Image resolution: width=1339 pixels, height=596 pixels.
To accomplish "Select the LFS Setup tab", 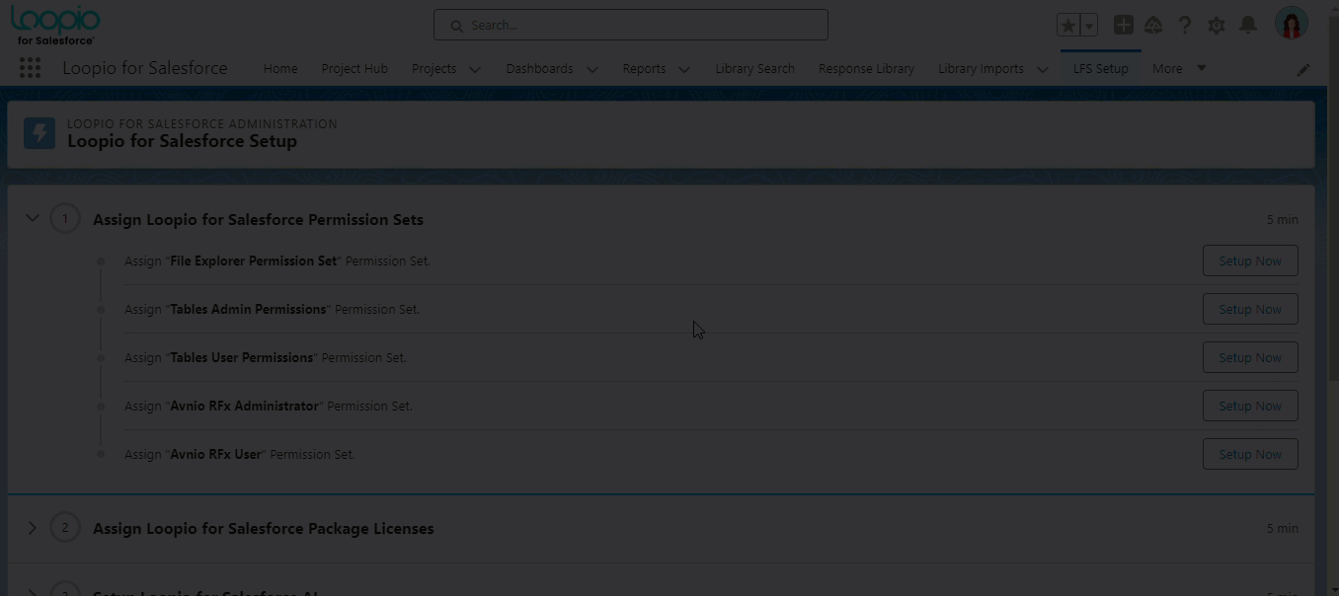I will tap(1100, 69).
